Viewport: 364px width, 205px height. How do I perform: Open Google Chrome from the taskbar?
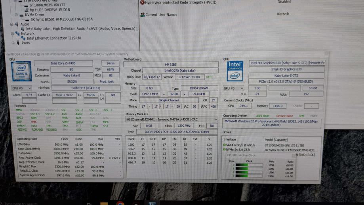point(120,203)
